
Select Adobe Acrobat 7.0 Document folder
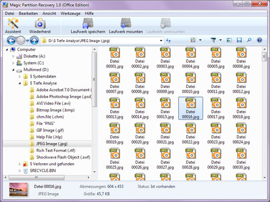(x=61, y=90)
